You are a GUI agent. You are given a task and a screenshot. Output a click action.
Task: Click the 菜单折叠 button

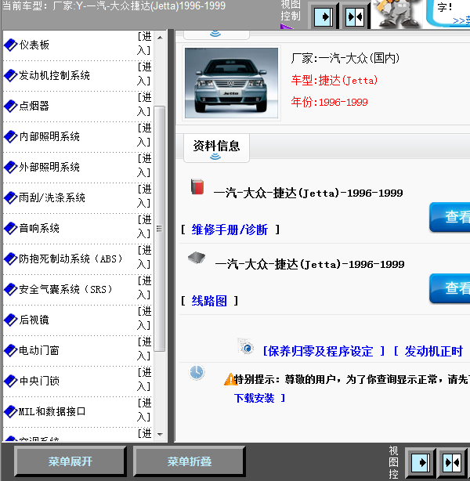[190, 461]
